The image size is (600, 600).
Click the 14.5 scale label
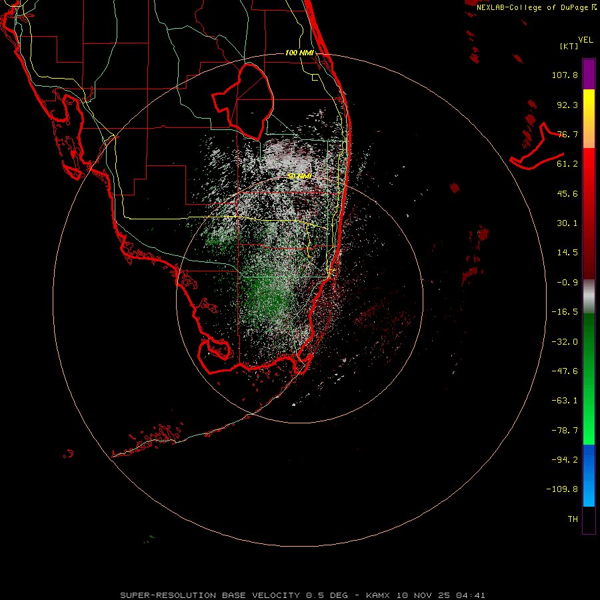pyautogui.click(x=567, y=253)
